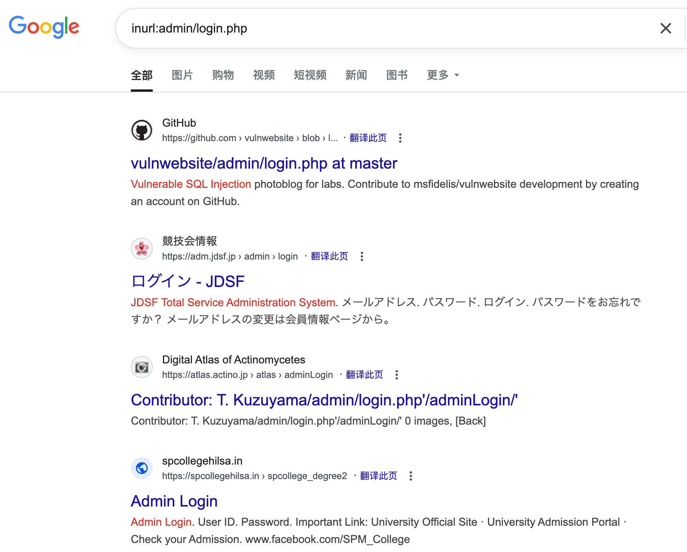Click the GitHub favicon next to the first result
The width and height of the screenshot is (687, 552).
142,130
